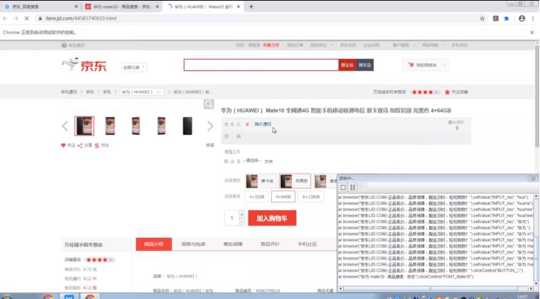Open the 华为 (HUAWEI) breadcrumb dropdown

pyautogui.click(x=142, y=92)
